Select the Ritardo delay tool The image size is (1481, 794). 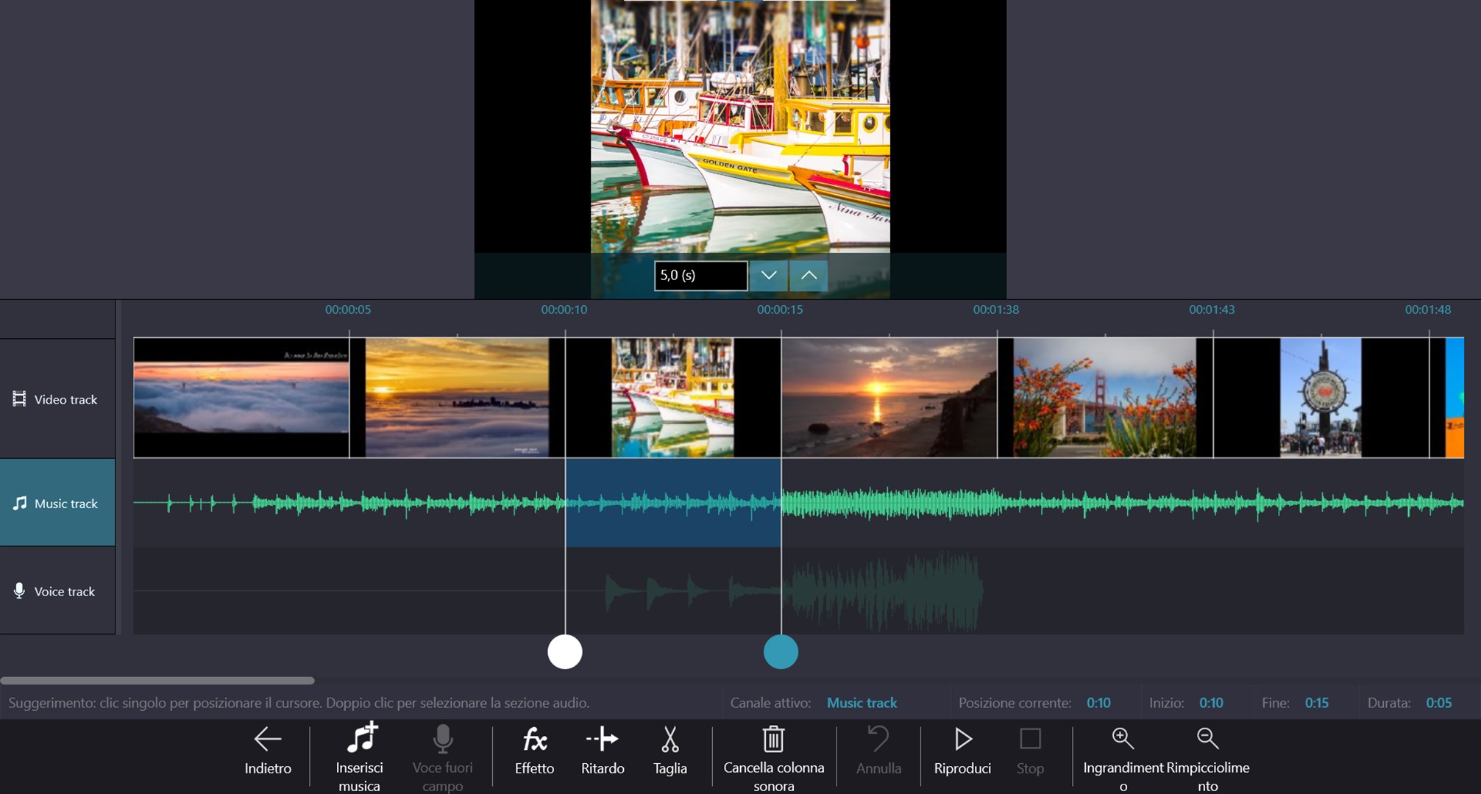click(602, 740)
